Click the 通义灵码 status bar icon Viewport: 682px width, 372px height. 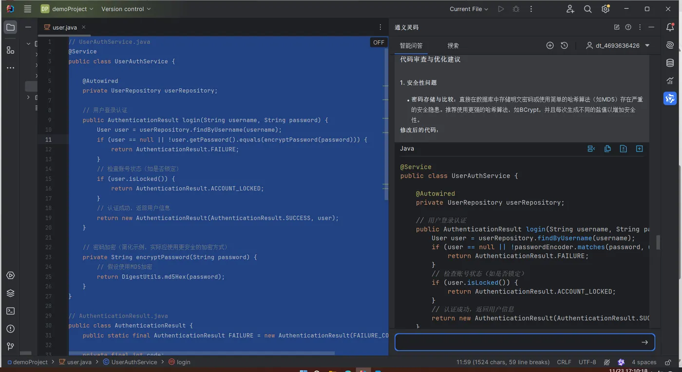tap(621, 362)
